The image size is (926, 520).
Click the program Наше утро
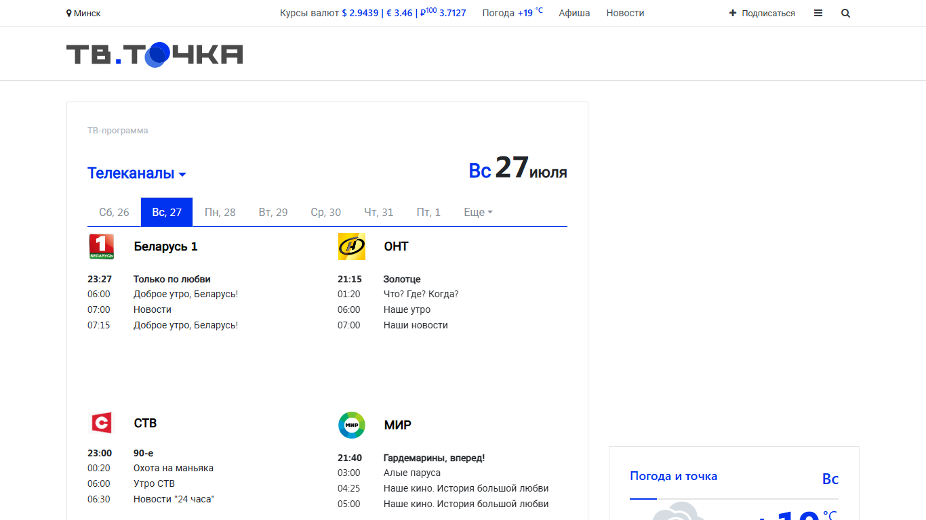(x=407, y=310)
